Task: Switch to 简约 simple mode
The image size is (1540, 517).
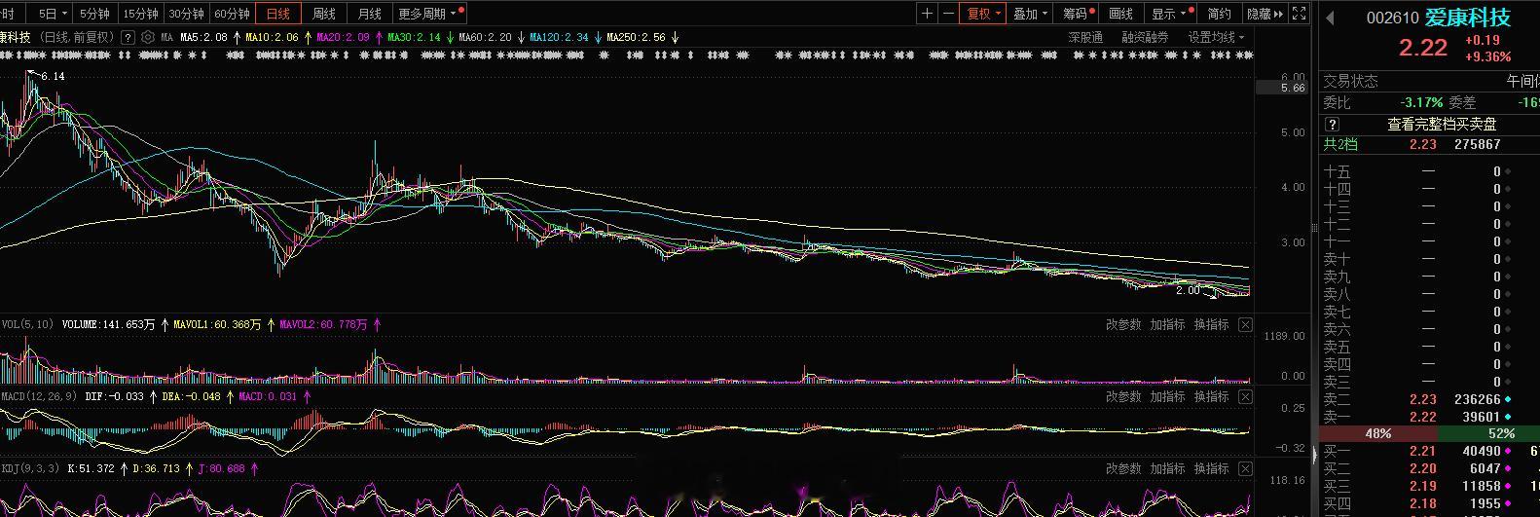Action: [x=1219, y=14]
